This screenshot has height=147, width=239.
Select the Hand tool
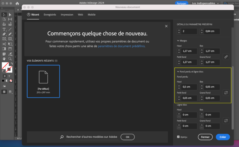click(x=4, y=59)
